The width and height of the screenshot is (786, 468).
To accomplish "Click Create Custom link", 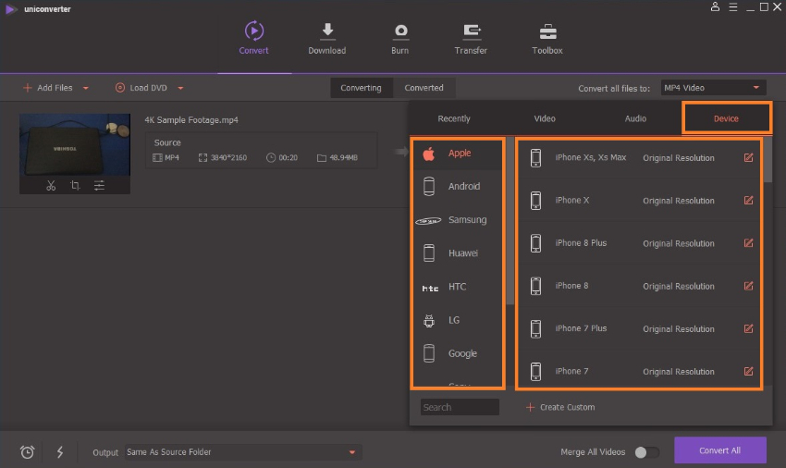I will tap(560, 407).
